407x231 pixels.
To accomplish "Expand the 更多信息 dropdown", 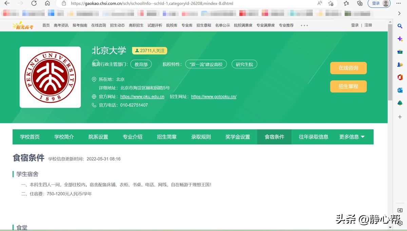I will pyautogui.click(x=352, y=137).
